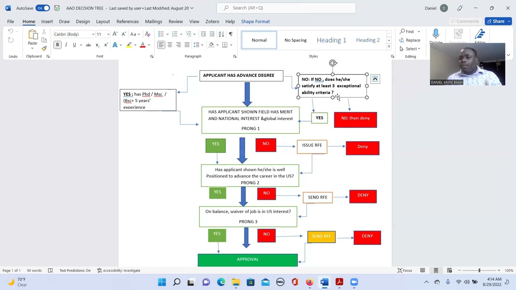Center align the text
The height and width of the screenshot is (290, 516).
coord(170,45)
